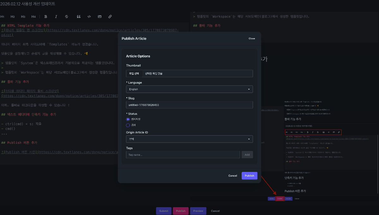Click the thumbnail file chooser button
The image size is (379, 215).
pyautogui.click(x=134, y=73)
